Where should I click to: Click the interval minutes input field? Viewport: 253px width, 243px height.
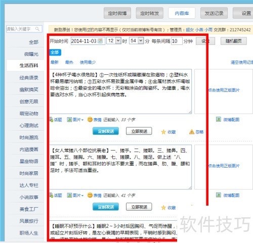coord(177,41)
